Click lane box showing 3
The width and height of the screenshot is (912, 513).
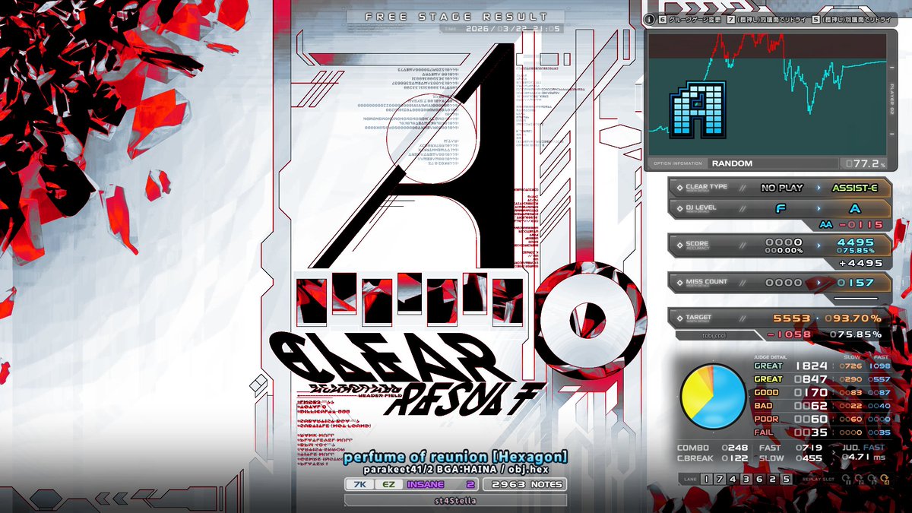pyautogui.click(x=746, y=479)
